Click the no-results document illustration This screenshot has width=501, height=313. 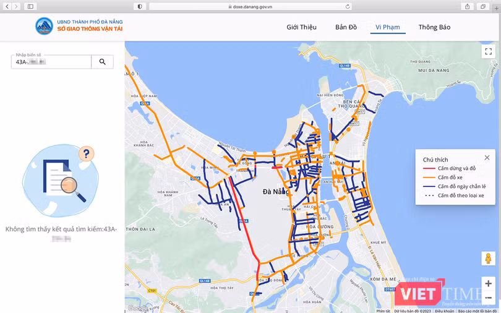pos(61,181)
